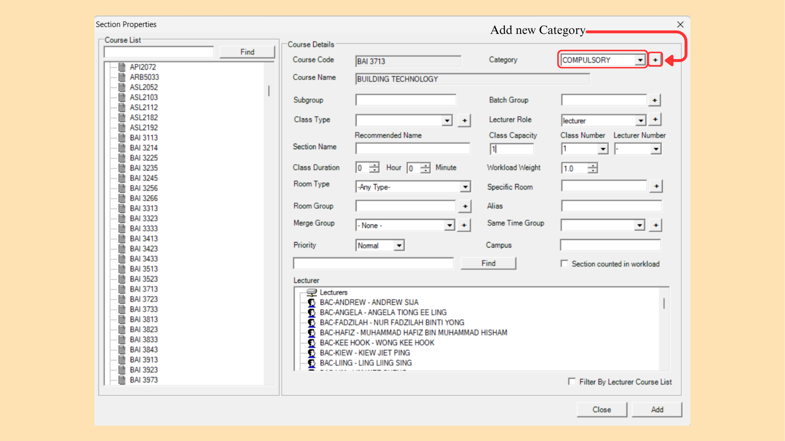Click the document icon next to ASL2192
This screenshot has height=441, width=785.
pyautogui.click(x=122, y=127)
